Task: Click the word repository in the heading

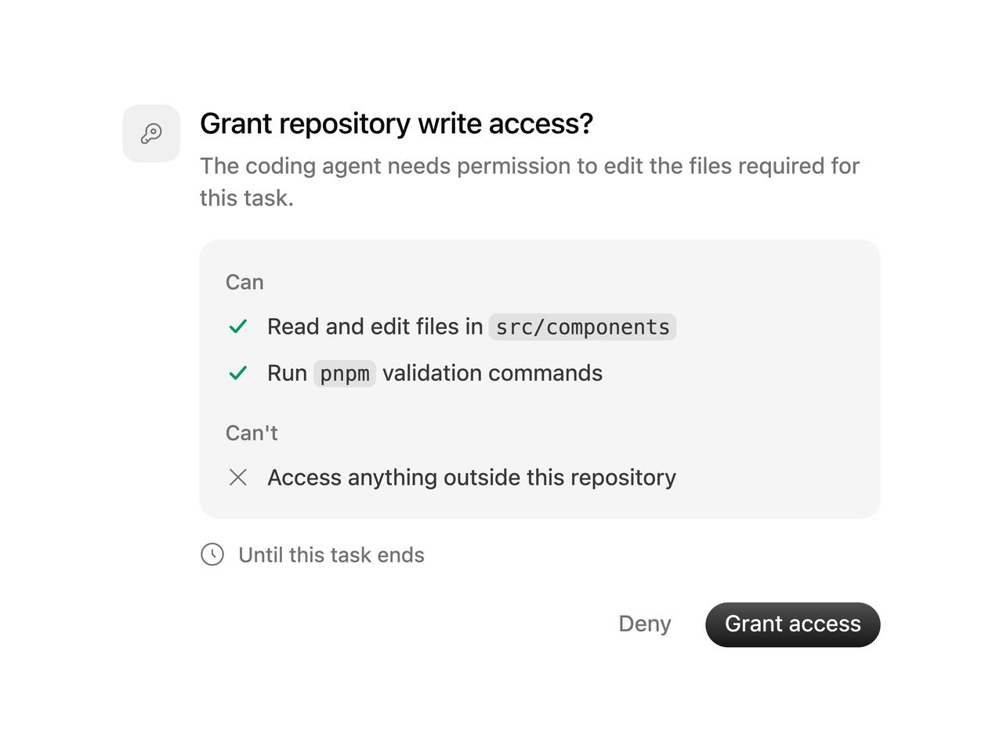Action: click(x=345, y=124)
